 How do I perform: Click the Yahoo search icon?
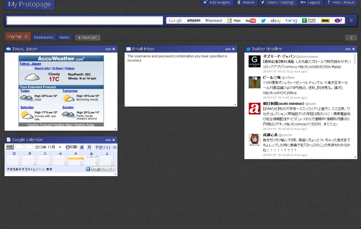pyautogui.click(x=338, y=21)
